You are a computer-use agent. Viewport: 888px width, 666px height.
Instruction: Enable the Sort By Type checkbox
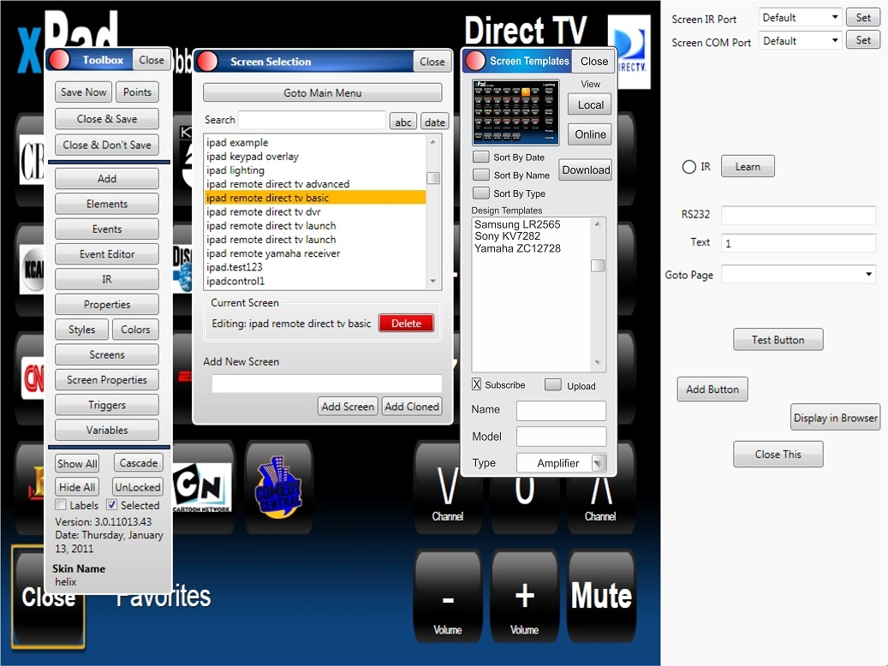[481, 193]
